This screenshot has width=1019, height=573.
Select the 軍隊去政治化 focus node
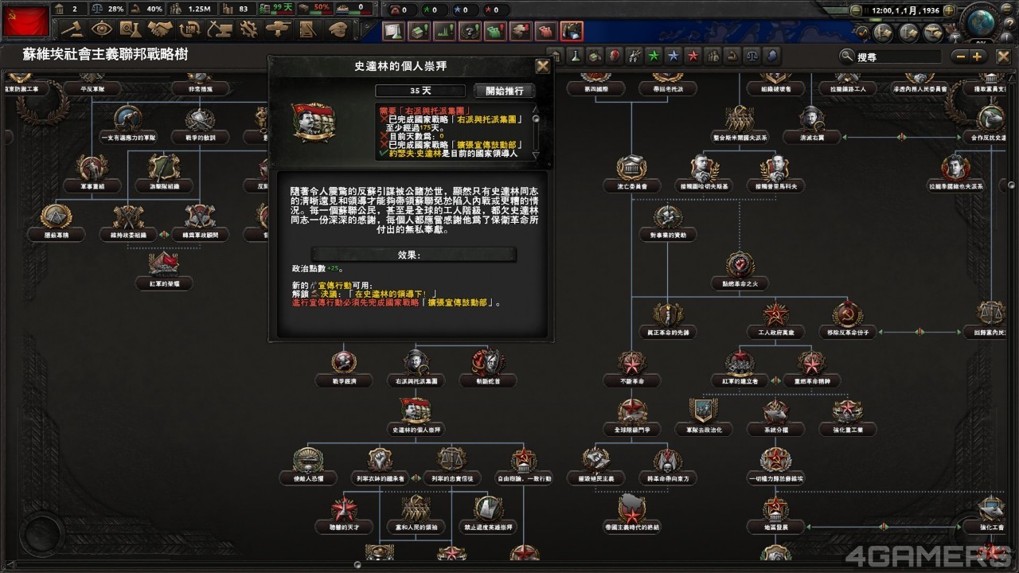point(704,417)
